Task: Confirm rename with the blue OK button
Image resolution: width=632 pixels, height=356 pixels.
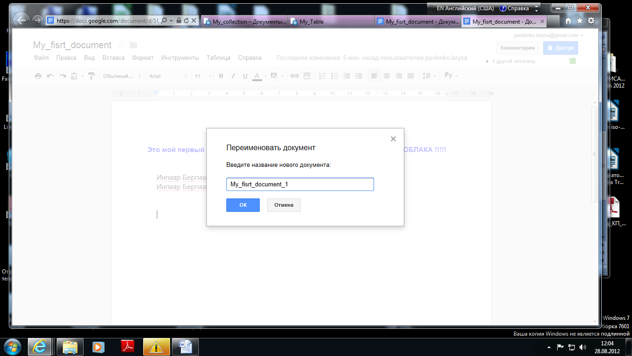Action: pos(243,205)
